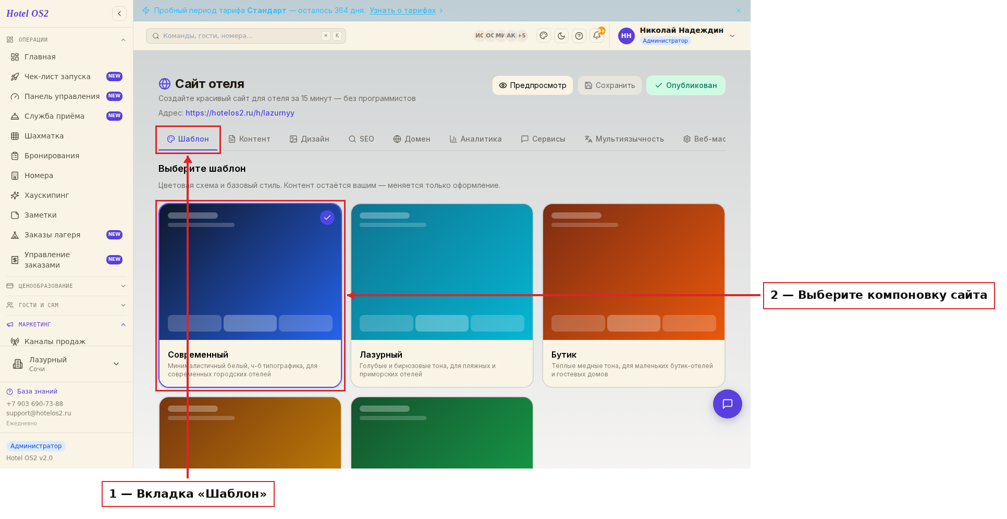Image resolution: width=1007 pixels, height=519 pixels.
Task: Click the Предпросмотр button
Action: pos(533,85)
